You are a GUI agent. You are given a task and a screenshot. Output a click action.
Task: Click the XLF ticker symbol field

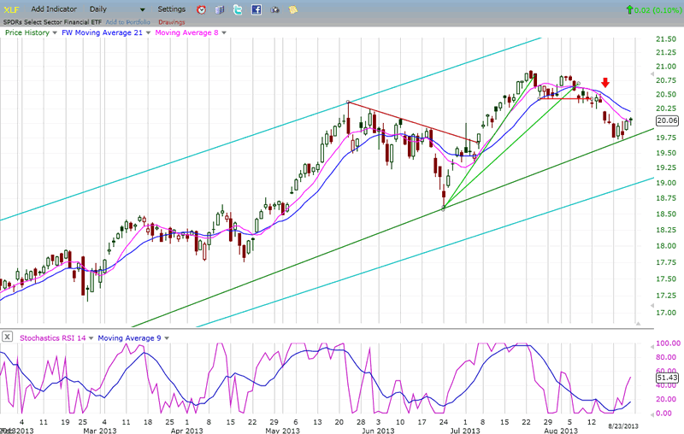(x=12, y=9)
